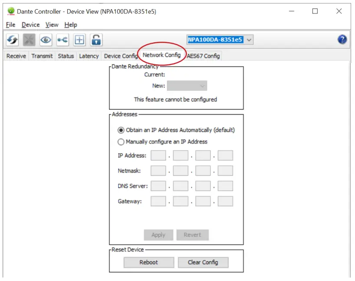355x281 pixels.
Task: Open the File menu
Action: 10,25
